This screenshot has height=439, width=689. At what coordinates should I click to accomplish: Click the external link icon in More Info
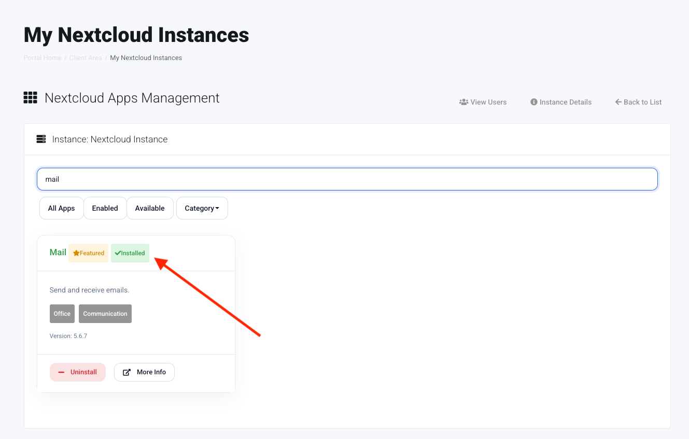[x=126, y=372]
